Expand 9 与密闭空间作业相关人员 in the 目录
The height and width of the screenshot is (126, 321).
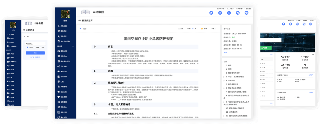coord(224,102)
